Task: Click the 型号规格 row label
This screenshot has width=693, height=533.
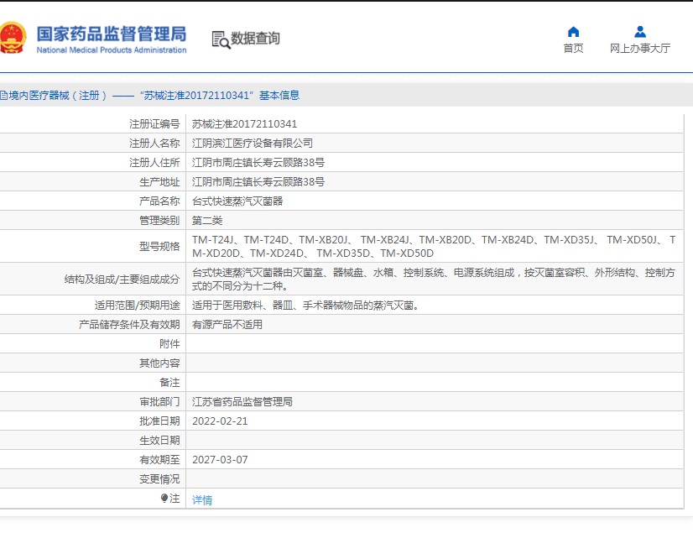Action: 159,247
